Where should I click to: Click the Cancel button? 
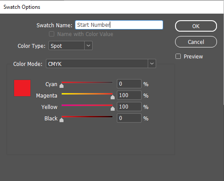(196, 42)
